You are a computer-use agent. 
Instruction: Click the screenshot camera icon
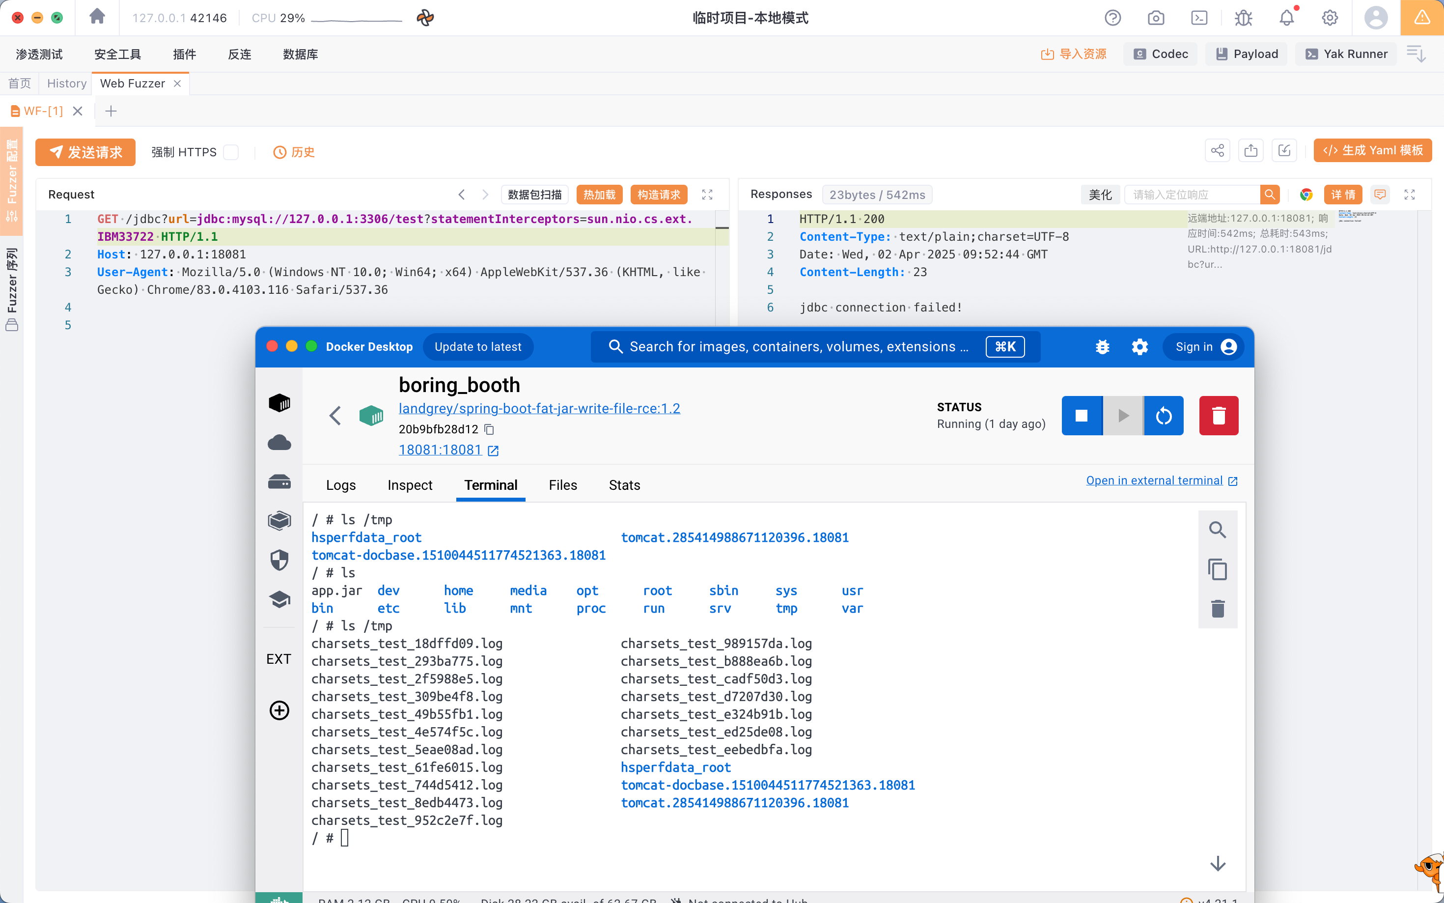(x=1156, y=18)
